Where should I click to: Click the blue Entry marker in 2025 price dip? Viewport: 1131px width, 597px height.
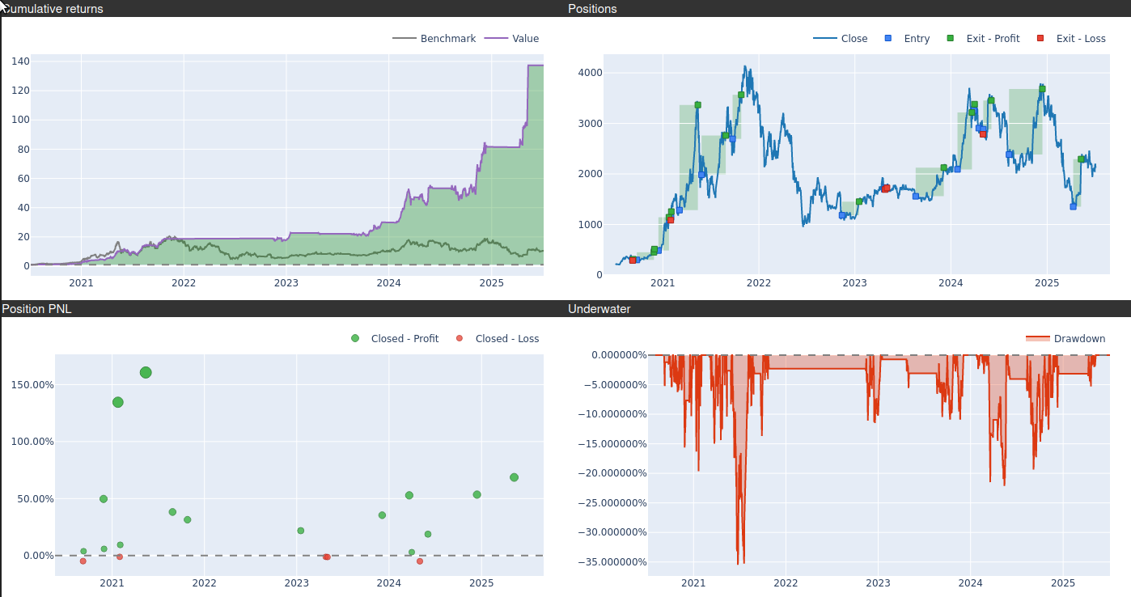(1074, 206)
